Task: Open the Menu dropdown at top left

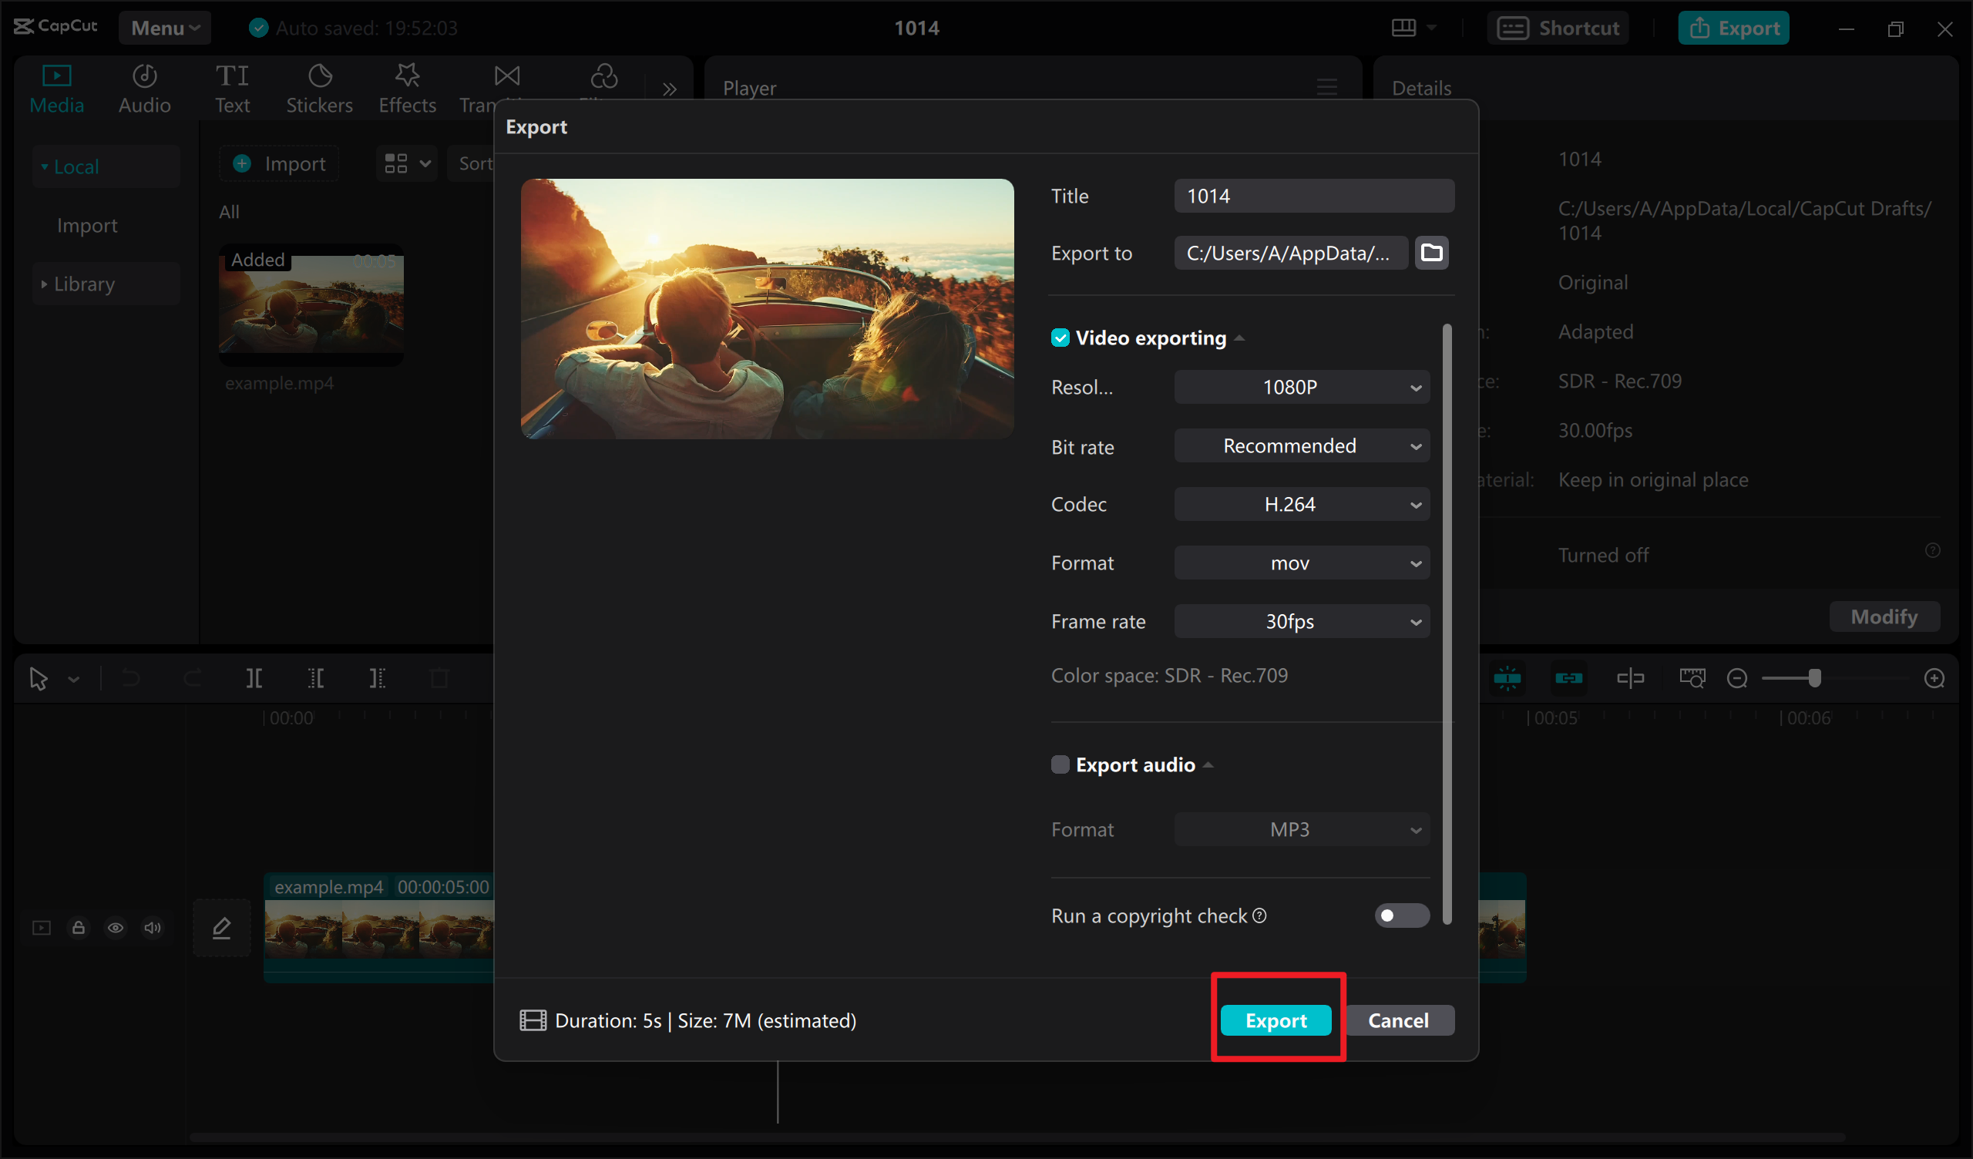Action: pos(164,28)
